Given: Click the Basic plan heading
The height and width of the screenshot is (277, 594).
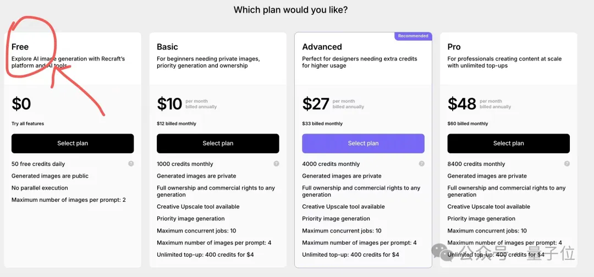Looking at the screenshot, I should pyautogui.click(x=167, y=47).
